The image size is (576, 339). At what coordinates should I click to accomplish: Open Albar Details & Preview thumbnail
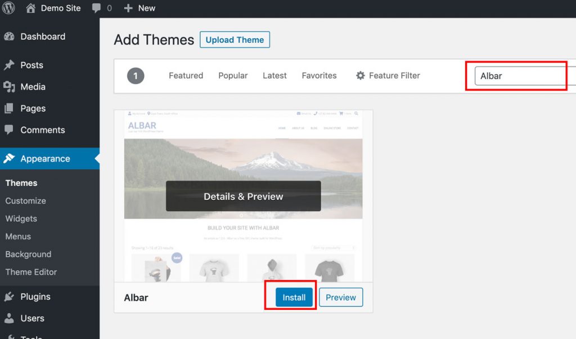tap(243, 196)
